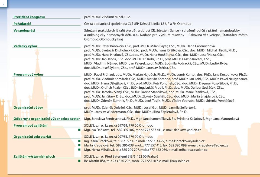260x177 pixels.
Task: Select the name 'Mgr. Herta Mihálová'
Action: [99, 150]
